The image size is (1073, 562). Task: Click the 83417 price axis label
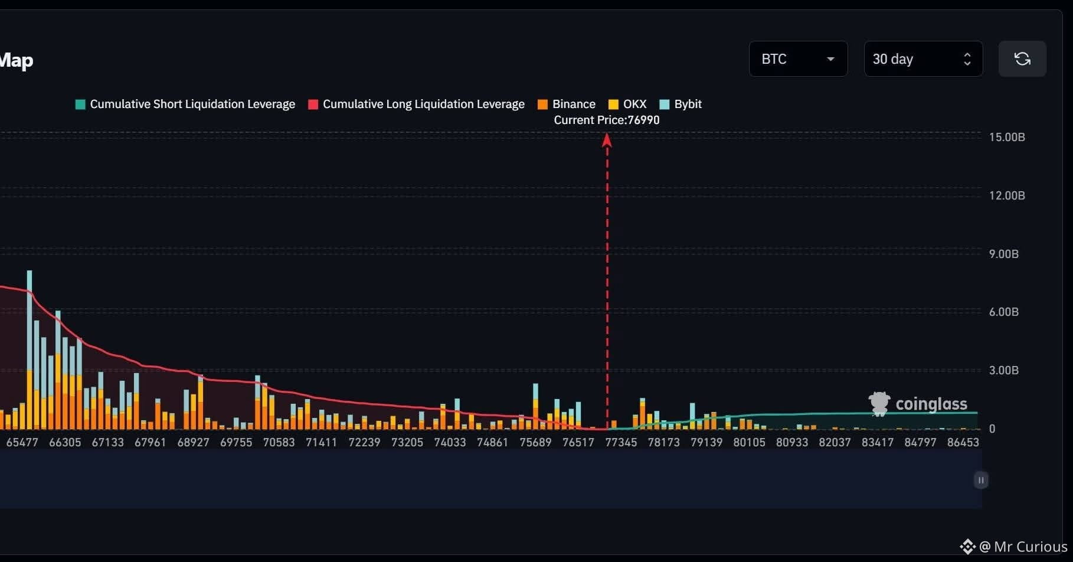pos(878,442)
